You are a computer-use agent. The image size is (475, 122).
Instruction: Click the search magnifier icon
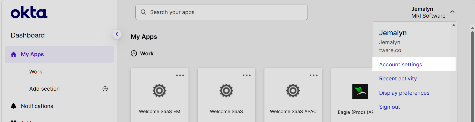tap(143, 12)
